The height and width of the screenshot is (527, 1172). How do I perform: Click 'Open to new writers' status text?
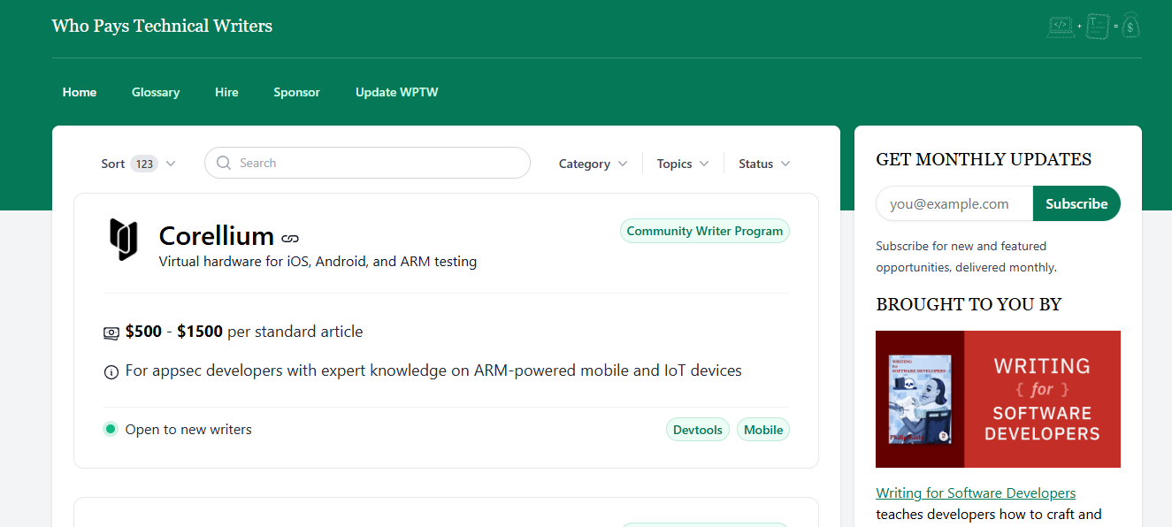(188, 430)
